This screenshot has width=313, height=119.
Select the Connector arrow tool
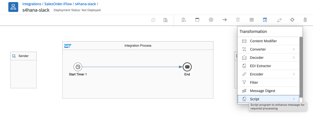click(x=224, y=20)
